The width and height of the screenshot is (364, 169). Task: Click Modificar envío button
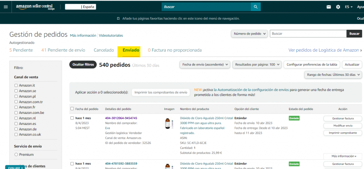pyautogui.click(x=343, y=126)
